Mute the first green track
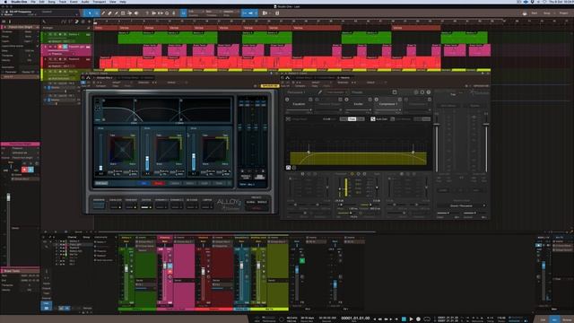Image resolution: width=574 pixels, height=323 pixels. pyautogui.click(x=50, y=34)
